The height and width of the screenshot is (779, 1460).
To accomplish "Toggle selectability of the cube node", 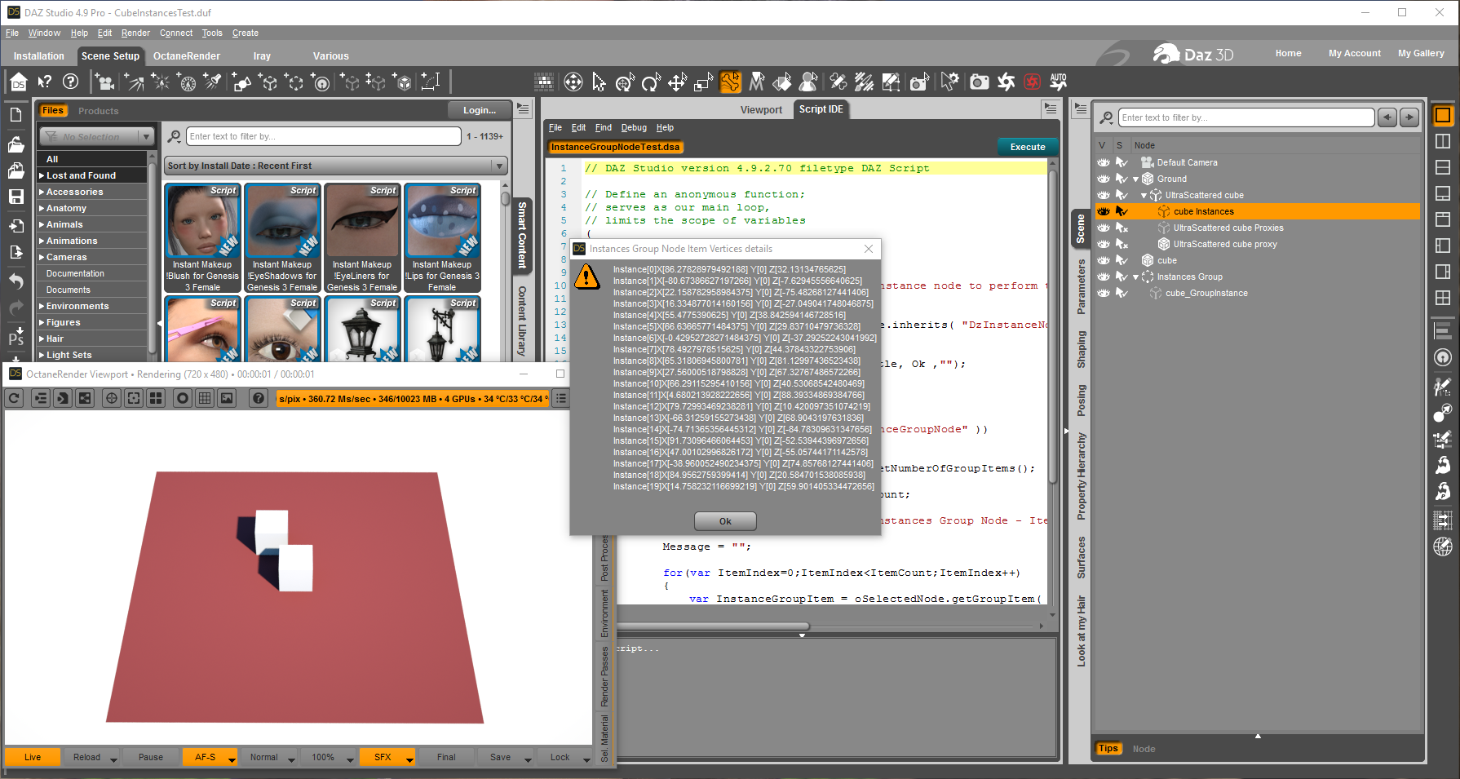I will [x=1122, y=260].
